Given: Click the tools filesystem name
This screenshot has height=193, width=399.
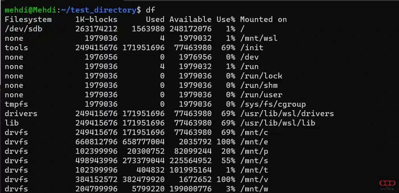Looking at the screenshot, I should pos(16,47).
